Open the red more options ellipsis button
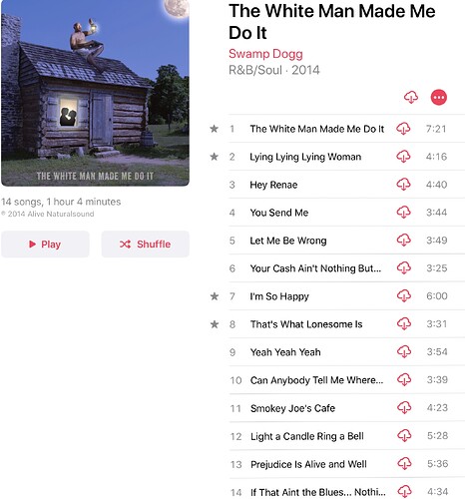This screenshot has height=499, width=465. coord(439,97)
